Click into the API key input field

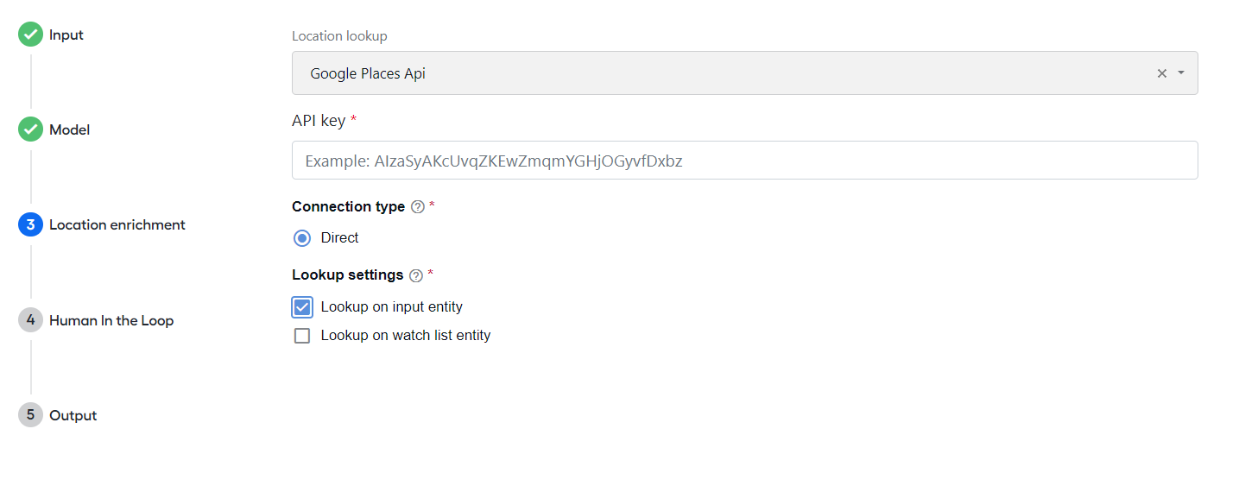point(744,161)
